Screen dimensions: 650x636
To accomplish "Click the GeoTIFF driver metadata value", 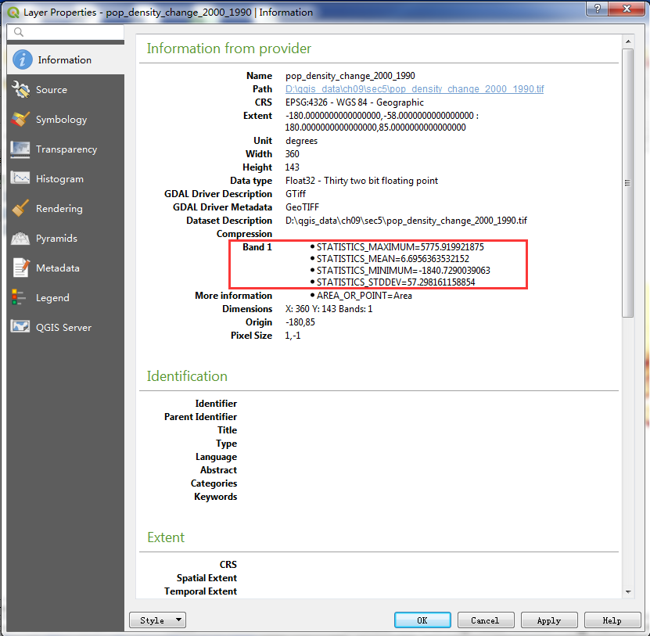I will pyautogui.click(x=302, y=207).
